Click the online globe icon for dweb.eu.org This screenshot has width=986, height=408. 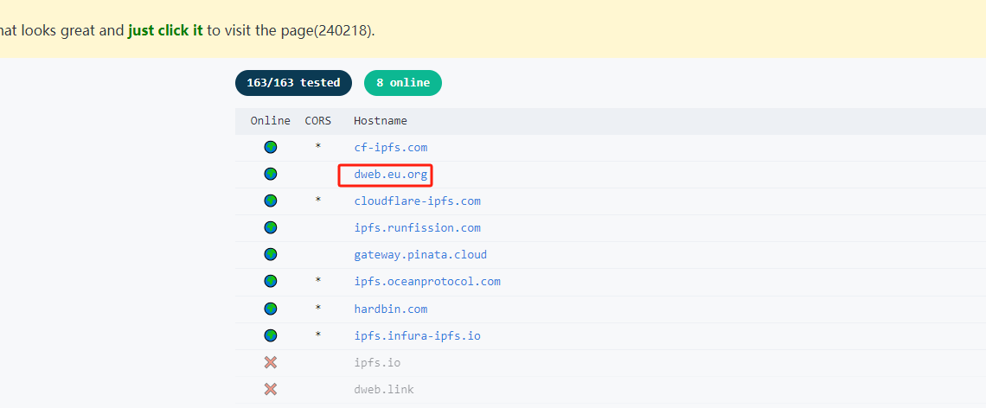click(271, 175)
